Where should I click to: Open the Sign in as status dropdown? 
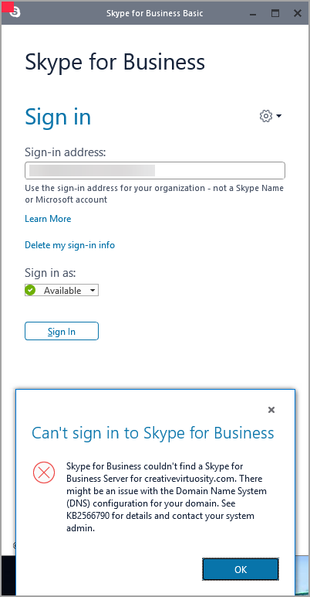62,290
